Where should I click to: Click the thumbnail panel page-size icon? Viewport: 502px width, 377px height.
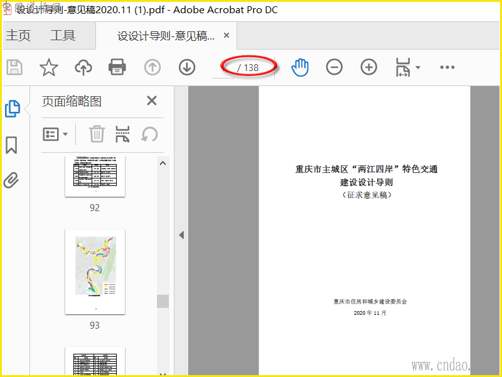pyautogui.click(x=122, y=134)
